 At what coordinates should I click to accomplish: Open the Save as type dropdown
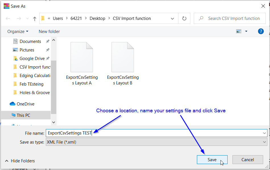tap(265, 142)
